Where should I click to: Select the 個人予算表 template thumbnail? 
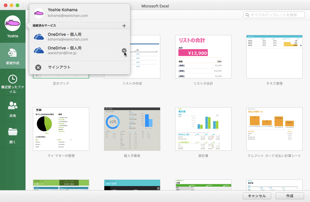[132, 129]
